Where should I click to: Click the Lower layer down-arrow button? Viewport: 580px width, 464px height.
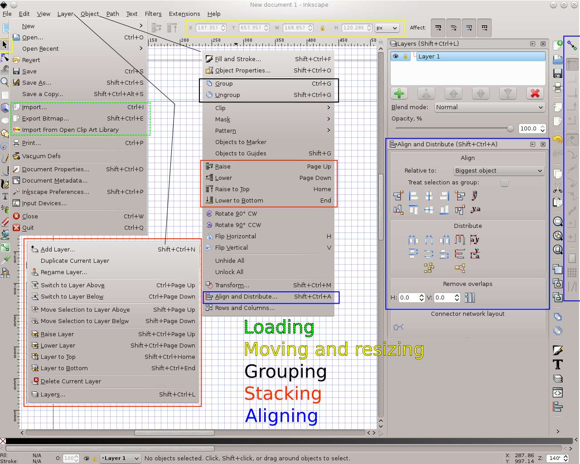481,94
